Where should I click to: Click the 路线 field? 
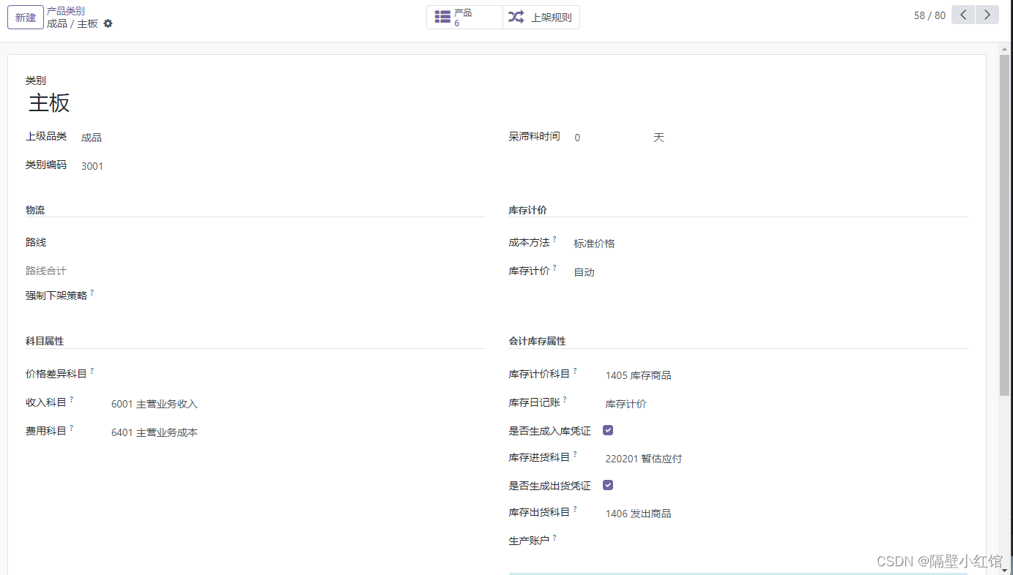point(283,243)
